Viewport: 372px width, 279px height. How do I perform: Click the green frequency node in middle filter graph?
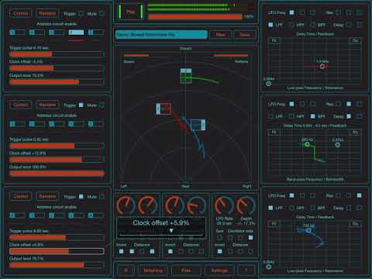coord(307,144)
